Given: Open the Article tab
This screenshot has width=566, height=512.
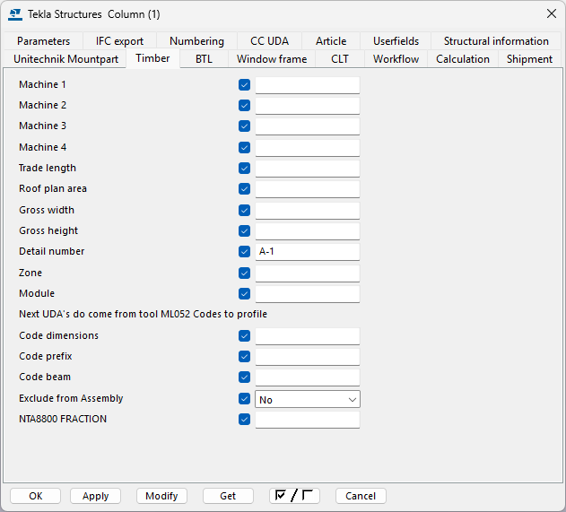Looking at the screenshot, I should click(x=331, y=41).
